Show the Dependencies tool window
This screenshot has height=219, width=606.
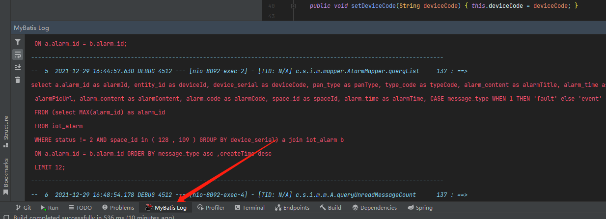pos(374,208)
